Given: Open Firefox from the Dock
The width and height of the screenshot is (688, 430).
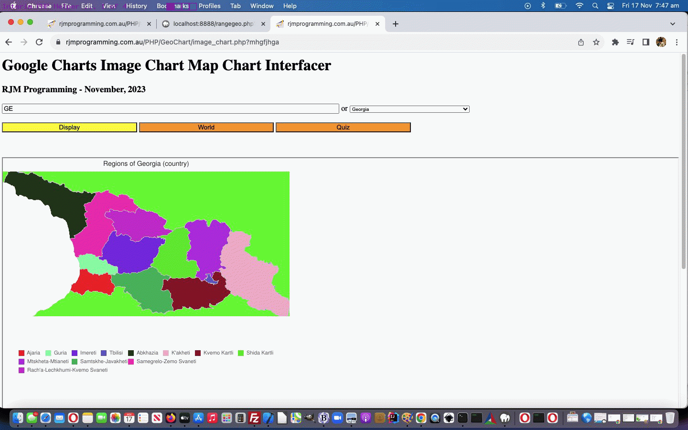Looking at the screenshot, I should [170, 418].
